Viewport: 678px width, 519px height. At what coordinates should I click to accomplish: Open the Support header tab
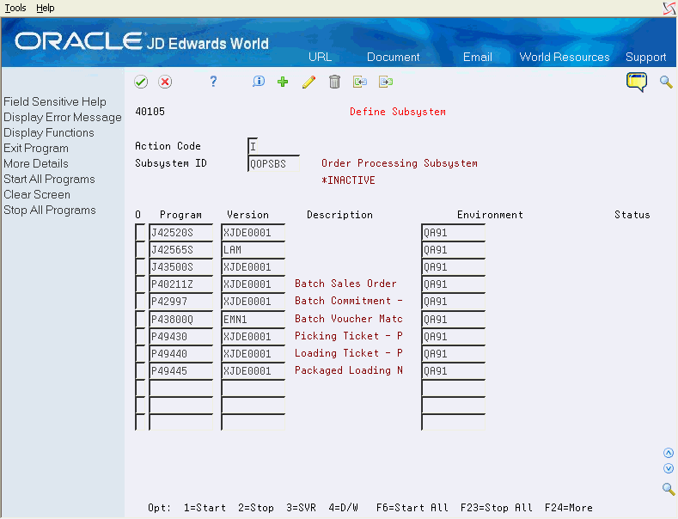[645, 57]
